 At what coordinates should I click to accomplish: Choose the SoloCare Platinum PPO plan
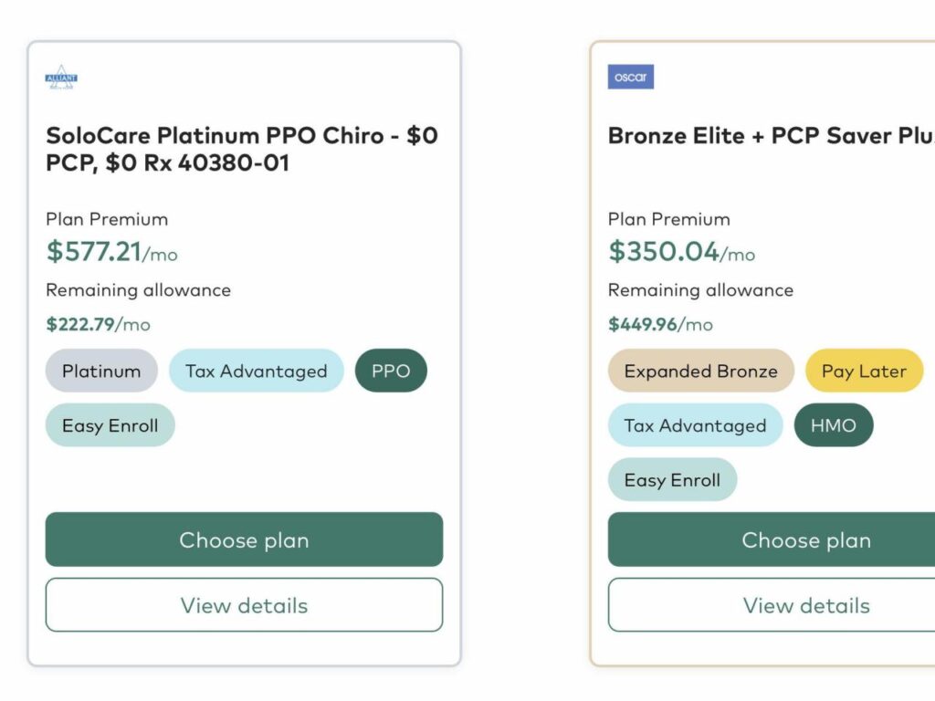244,539
